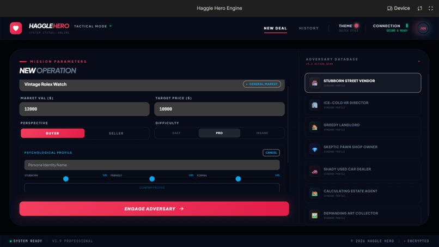Click the Haggle Hero heart logo
Image resolution: width=439 pixels, height=247 pixels.
tap(16, 28)
